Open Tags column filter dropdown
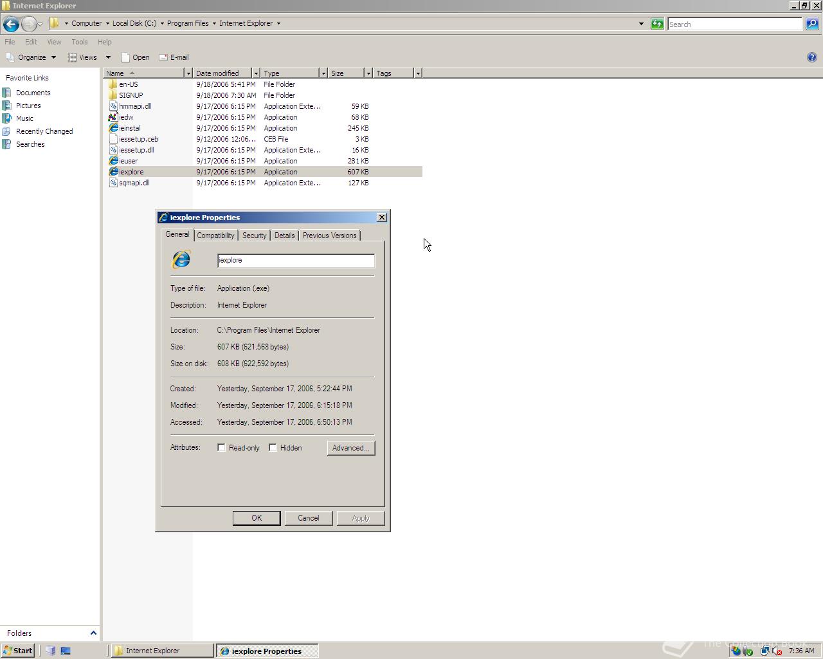The width and height of the screenshot is (823, 659). (x=418, y=73)
